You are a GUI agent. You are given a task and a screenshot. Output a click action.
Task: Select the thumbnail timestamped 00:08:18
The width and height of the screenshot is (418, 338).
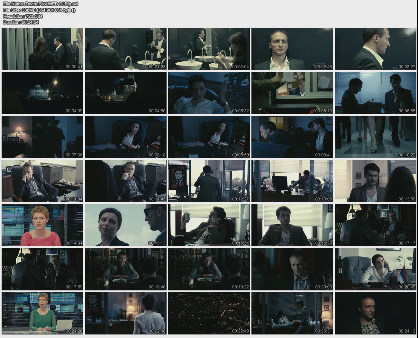click(x=126, y=137)
